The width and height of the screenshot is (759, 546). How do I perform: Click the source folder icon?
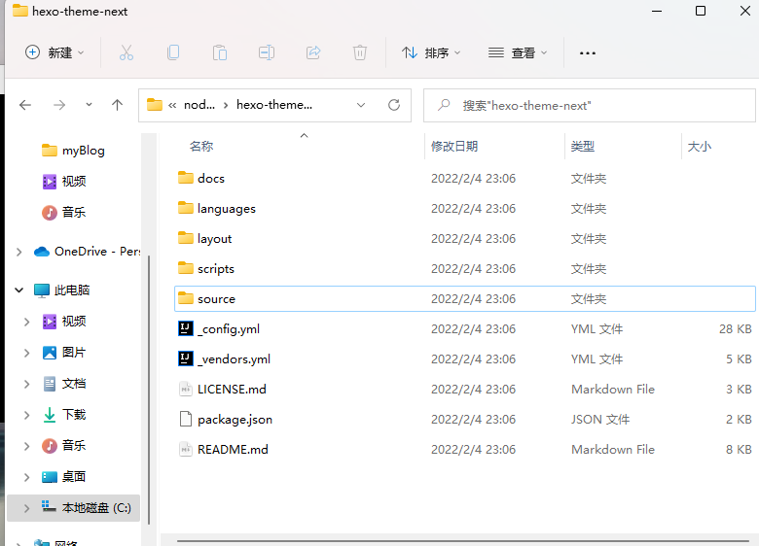tap(186, 298)
